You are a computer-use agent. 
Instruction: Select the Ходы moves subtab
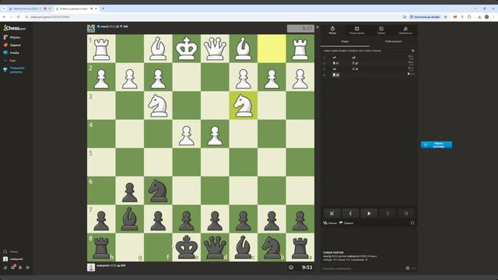345,41
